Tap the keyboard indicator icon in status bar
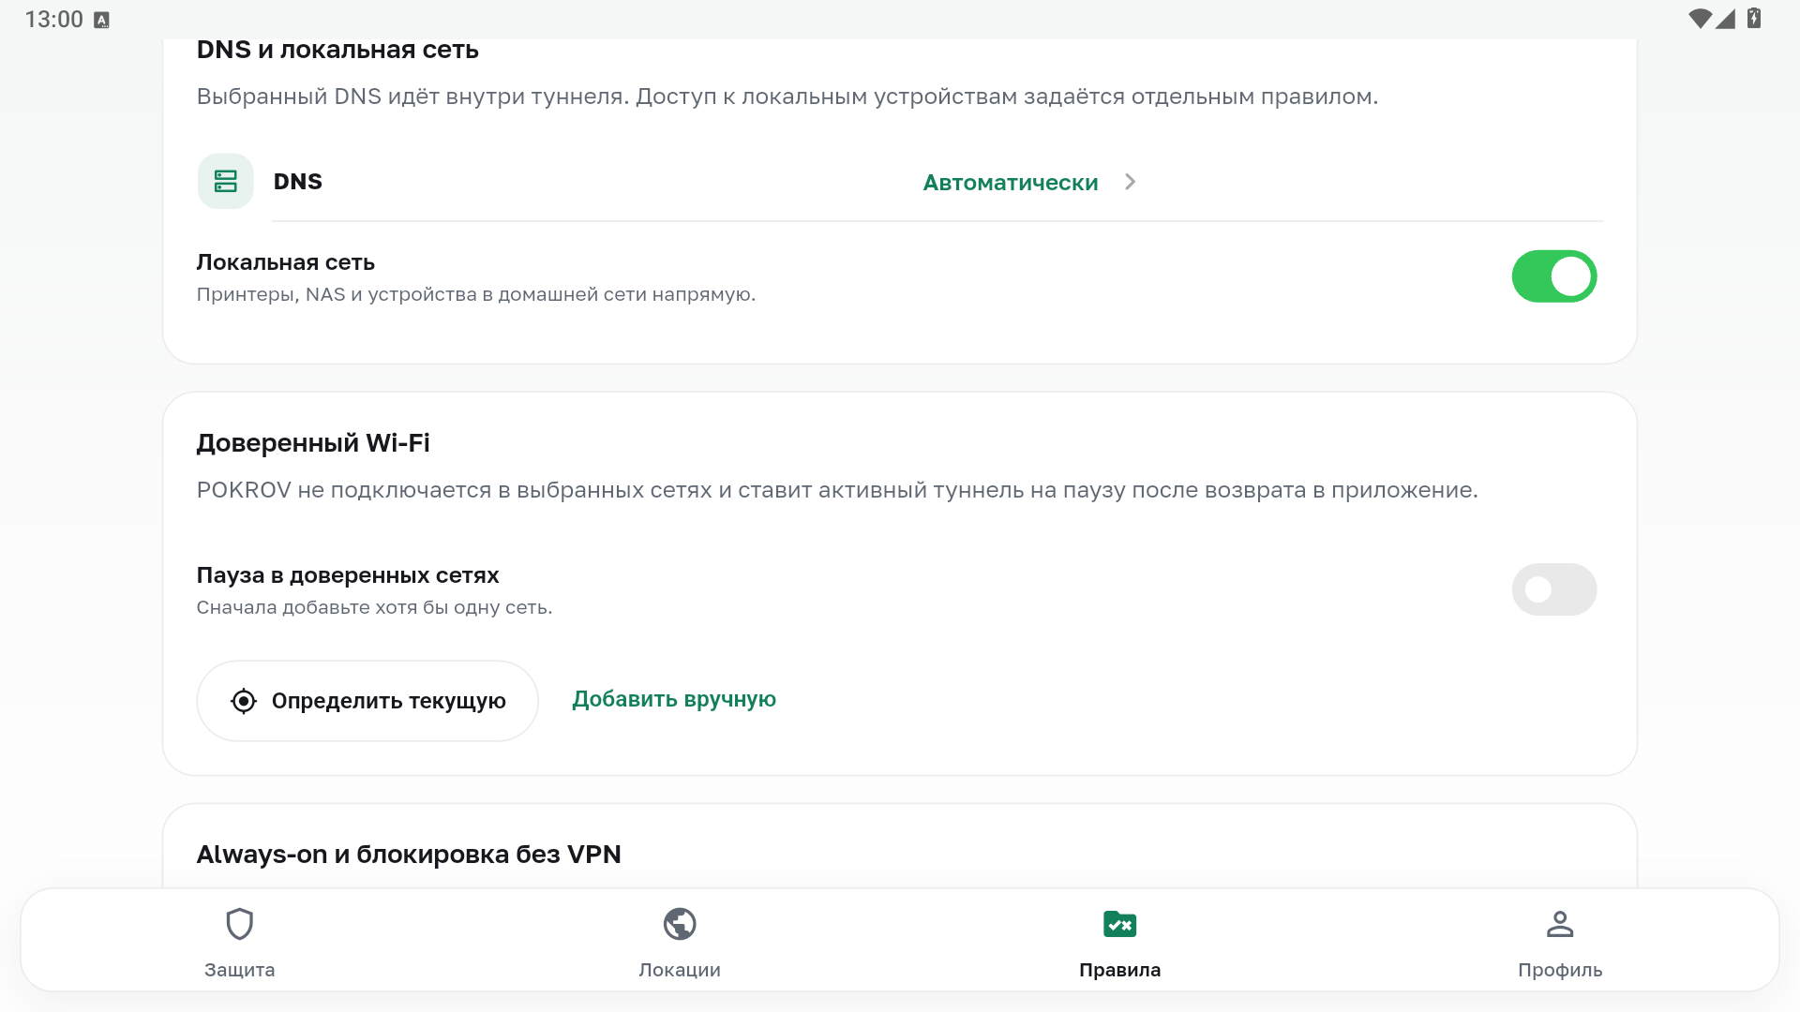 click(102, 20)
